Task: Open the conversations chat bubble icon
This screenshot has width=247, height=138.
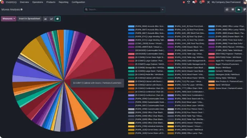Action: (x=194, y=2)
